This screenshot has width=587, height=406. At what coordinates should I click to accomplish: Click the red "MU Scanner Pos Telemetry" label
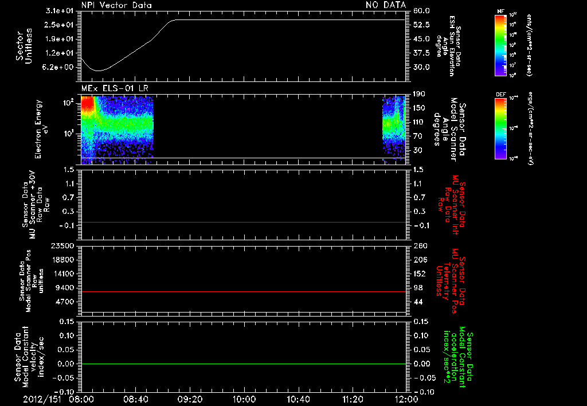[x=451, y=281]
